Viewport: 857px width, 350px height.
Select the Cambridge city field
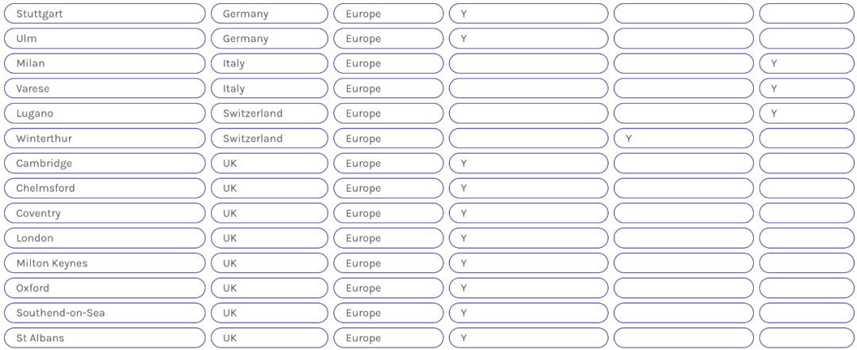point(105,163)
